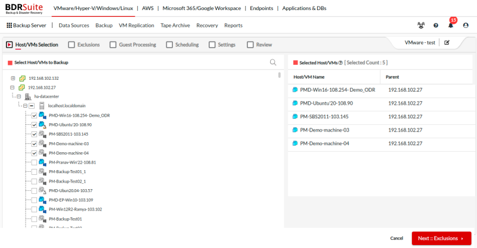
Task: Click the host tree vertical scrollbar
Action: pos(280,76)
